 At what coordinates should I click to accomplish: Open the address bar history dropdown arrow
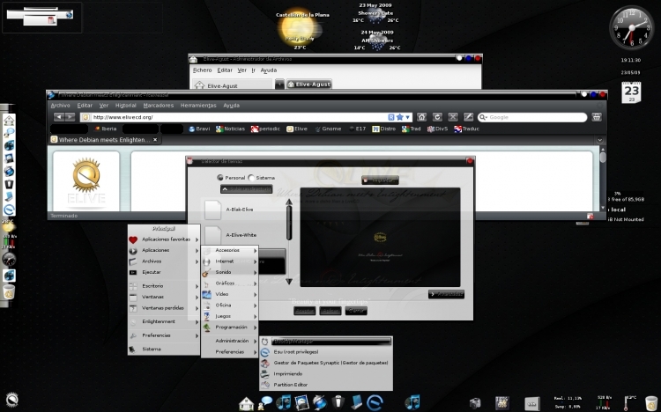(408, 117)
